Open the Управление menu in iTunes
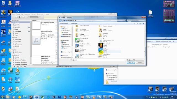Image resolution: width=177 pixels, height=99 pixels. pyautogui.click(x=27, y=14)
